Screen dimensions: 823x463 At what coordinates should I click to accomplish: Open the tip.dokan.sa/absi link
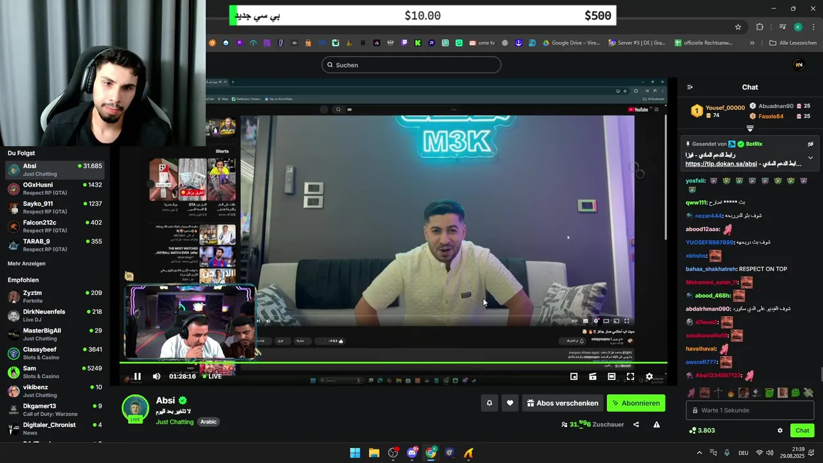pyautogui.click(x=721, y=164)
